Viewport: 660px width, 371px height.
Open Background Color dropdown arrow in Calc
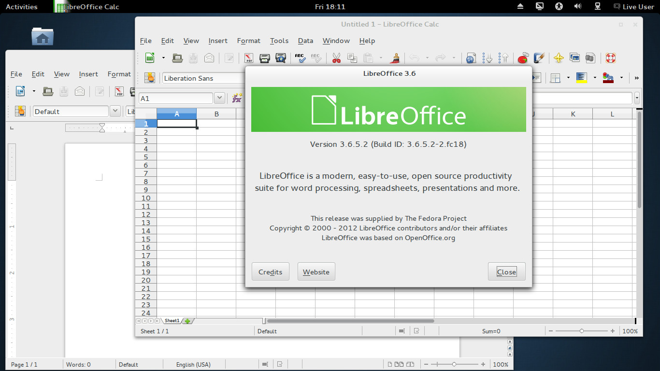595,78
